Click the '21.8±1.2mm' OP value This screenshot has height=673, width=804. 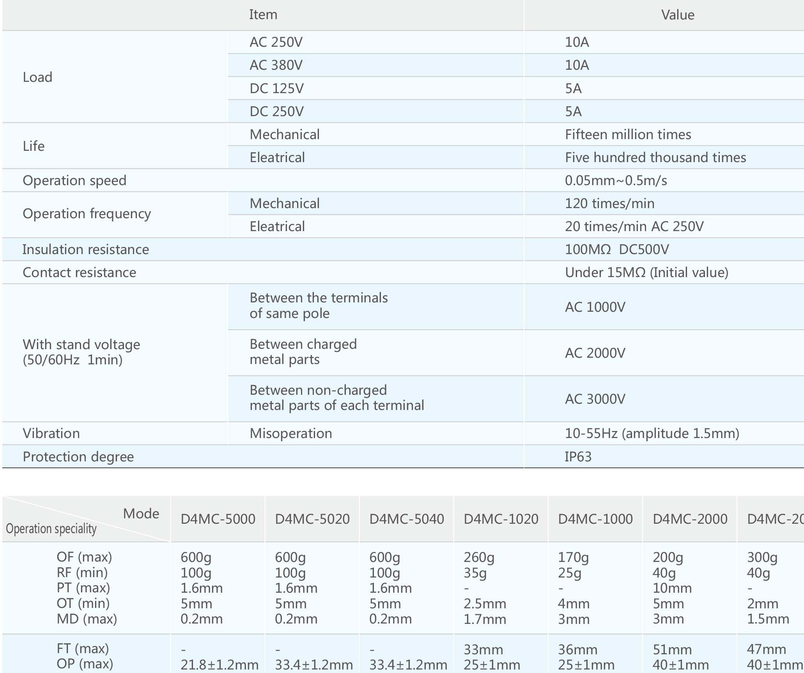point(220,665)
